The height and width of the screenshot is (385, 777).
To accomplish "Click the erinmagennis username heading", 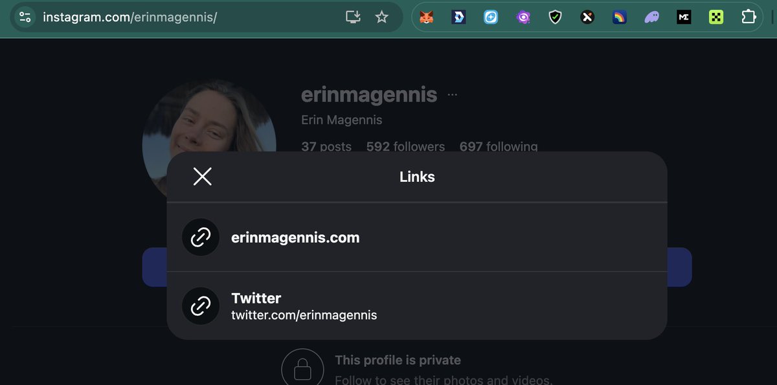I will (369, 95).
